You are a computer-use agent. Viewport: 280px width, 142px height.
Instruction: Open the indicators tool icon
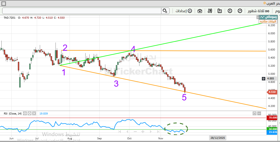click(210, 11)
